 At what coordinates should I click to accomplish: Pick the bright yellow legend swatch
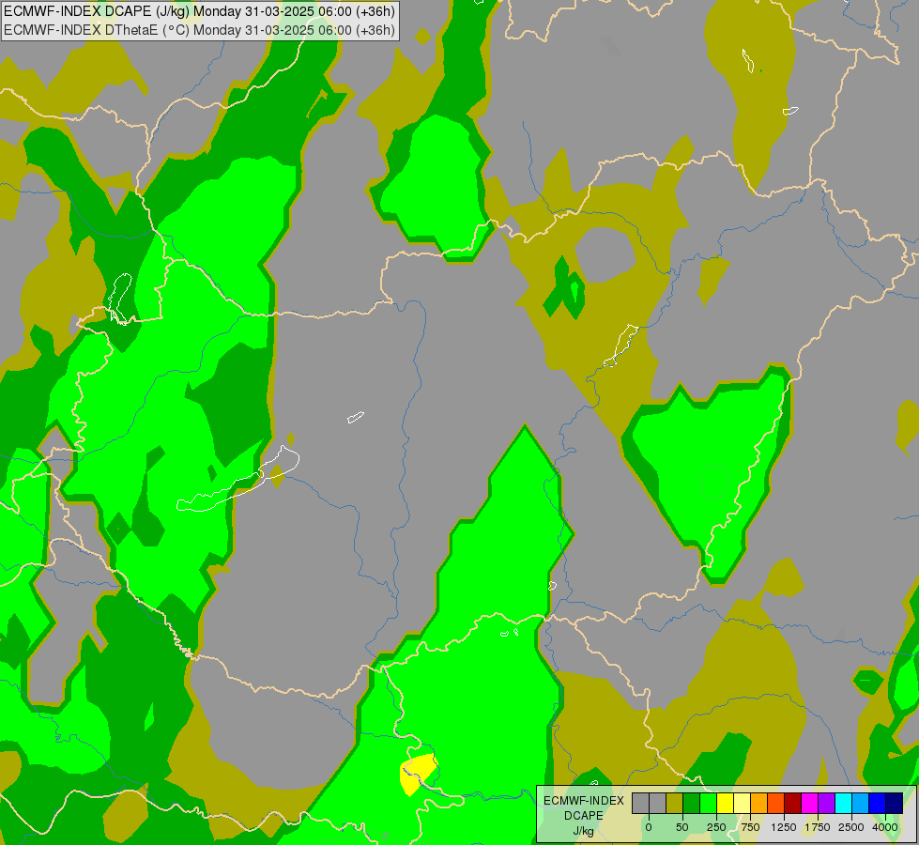pyautogui.click(x=726, y=804)
